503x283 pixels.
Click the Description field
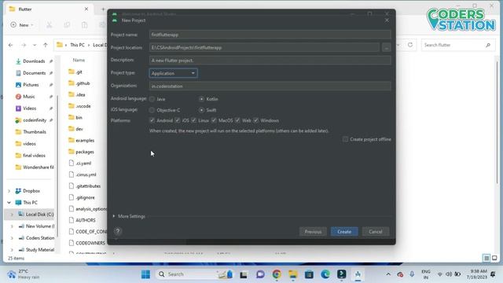point(270,61)
